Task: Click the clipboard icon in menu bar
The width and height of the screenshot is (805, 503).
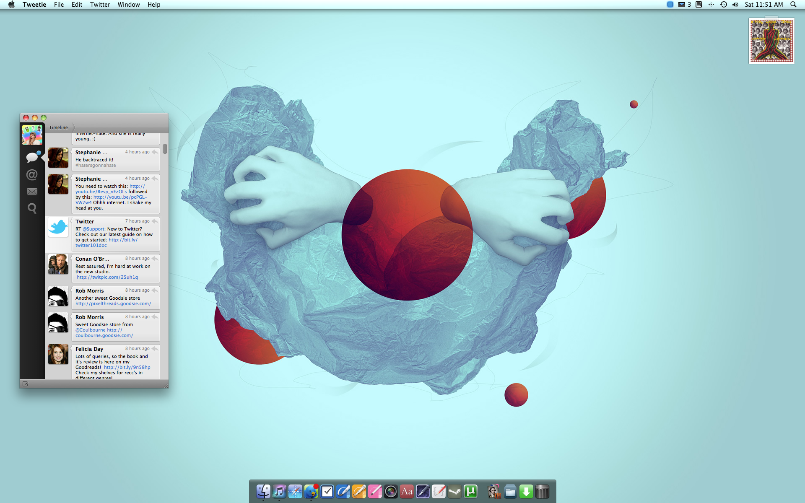Action: 699,5
